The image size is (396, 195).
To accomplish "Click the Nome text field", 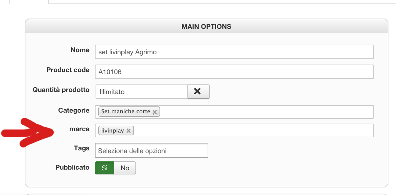I will [x=234, y=52].
